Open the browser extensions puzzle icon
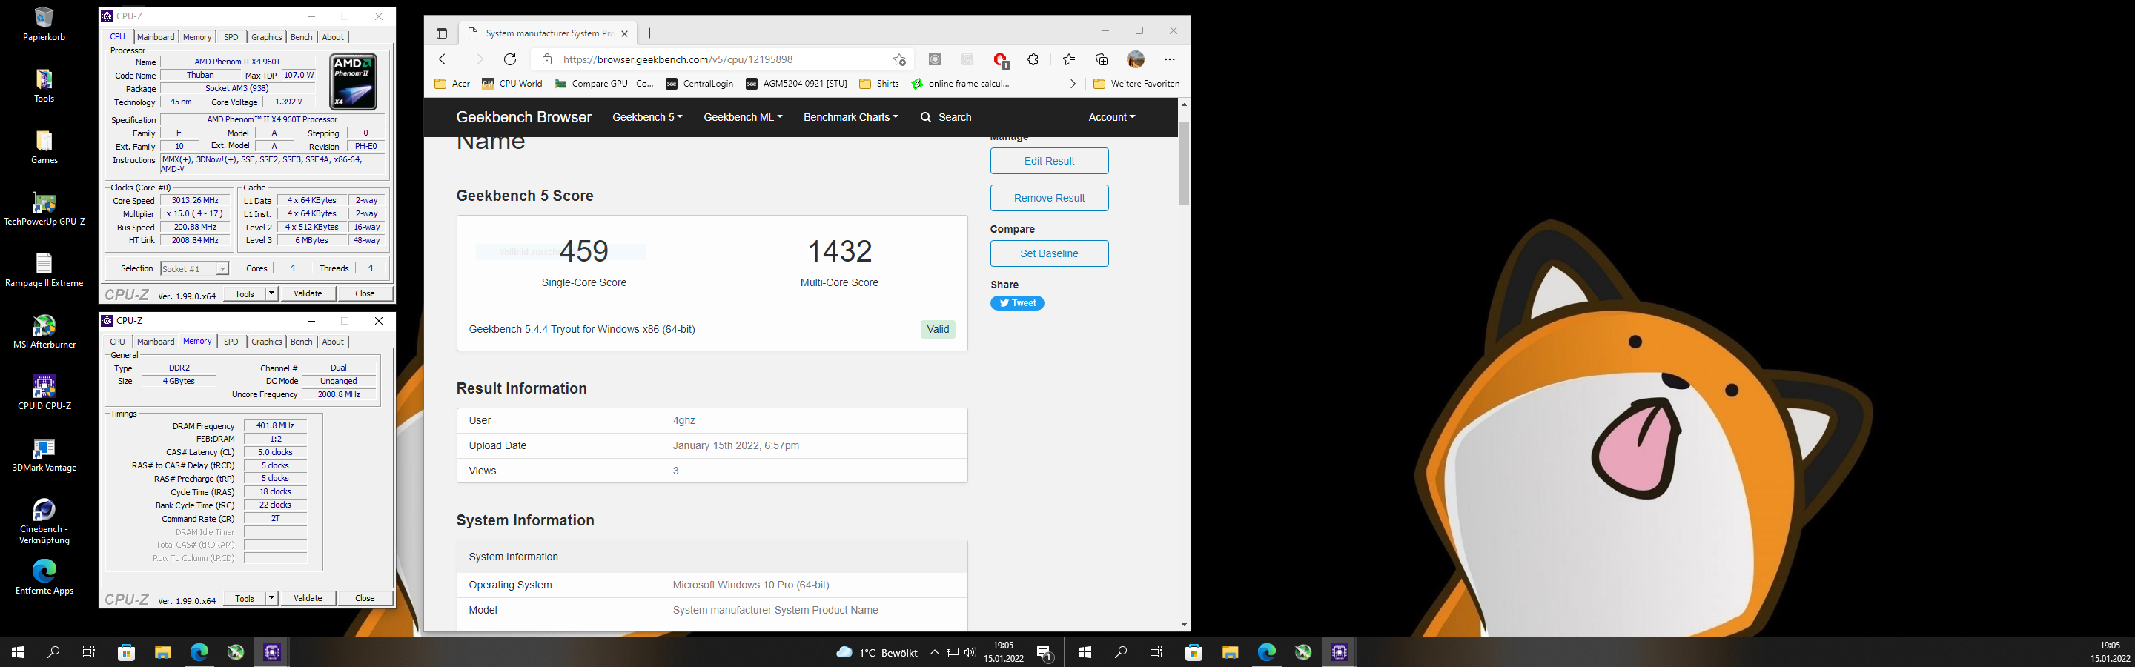 [1033, 59]
